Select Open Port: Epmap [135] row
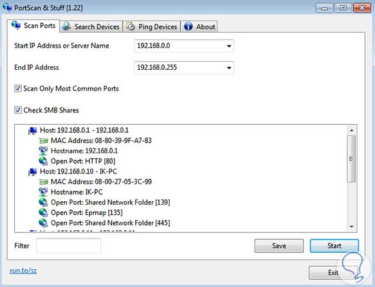 click(87, 212)
